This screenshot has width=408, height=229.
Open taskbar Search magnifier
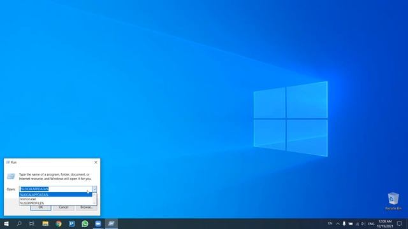pos(19,223)
